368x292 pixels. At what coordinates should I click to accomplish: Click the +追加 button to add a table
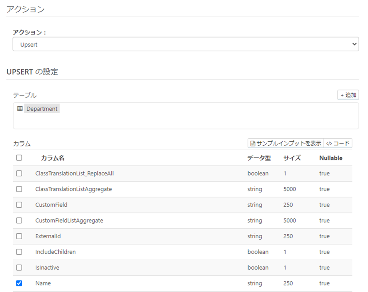[348, 95]
